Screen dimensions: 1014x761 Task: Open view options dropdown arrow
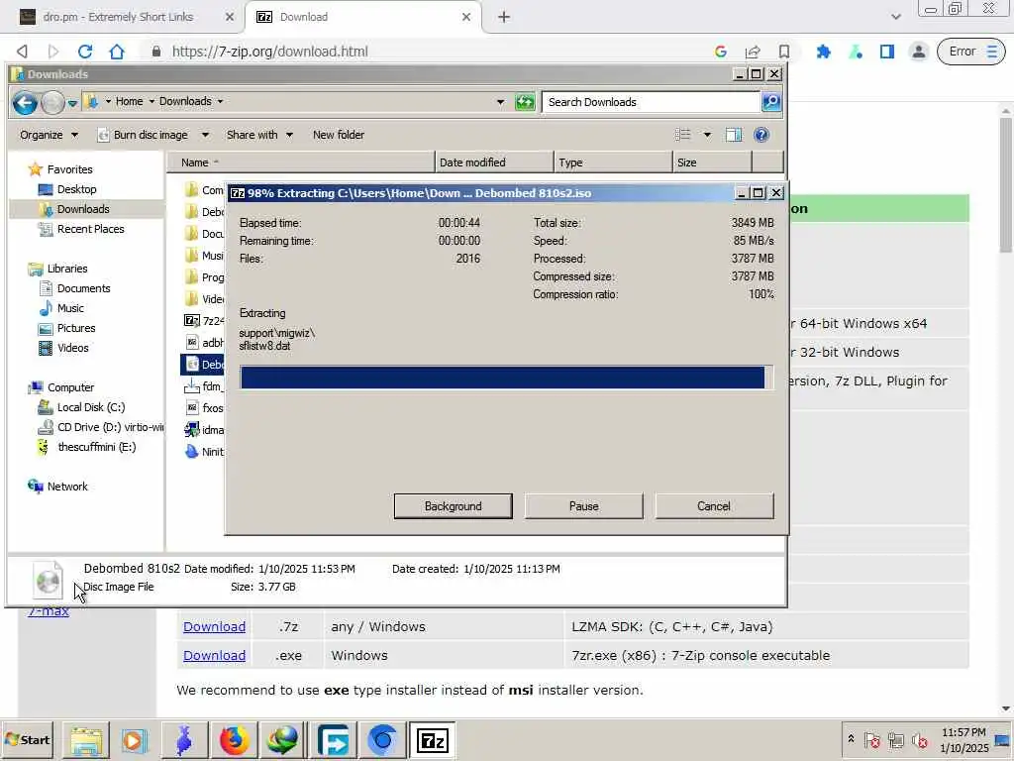707,135
